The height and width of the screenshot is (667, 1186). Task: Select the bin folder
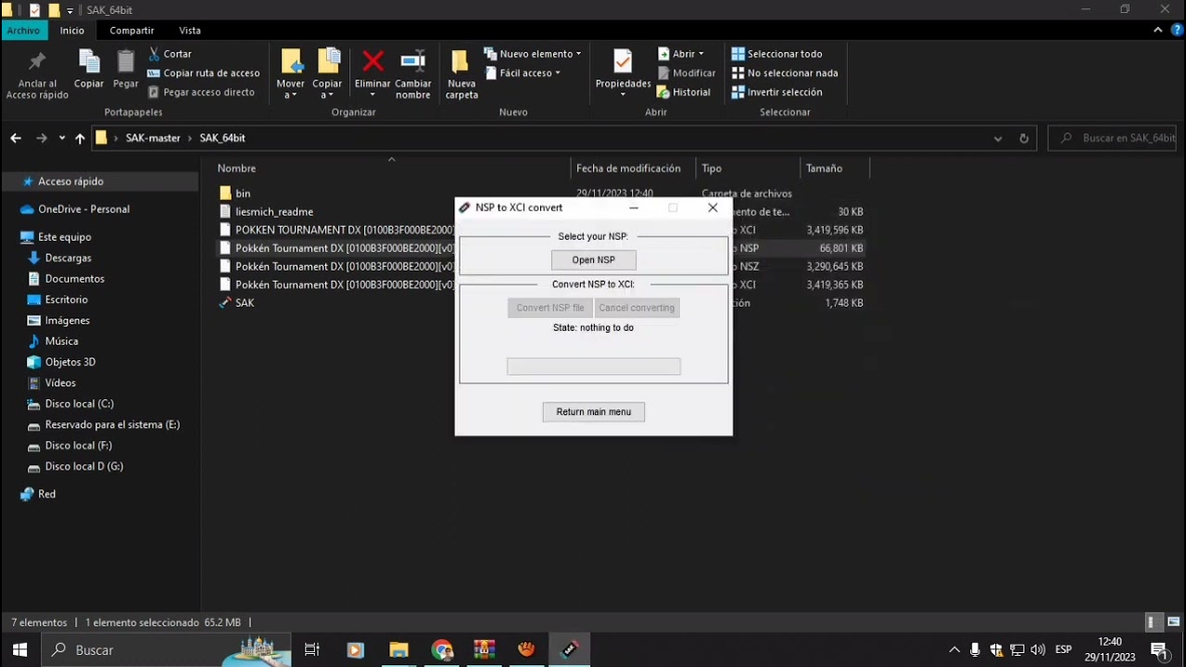[243, 194]
